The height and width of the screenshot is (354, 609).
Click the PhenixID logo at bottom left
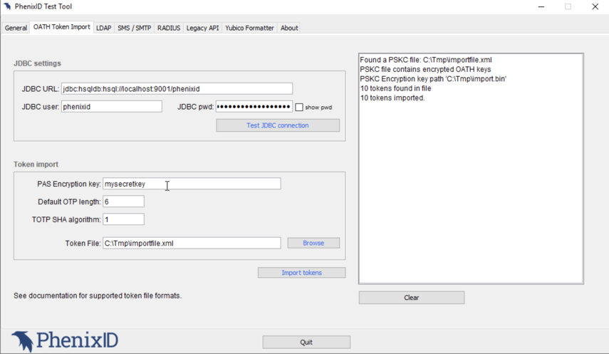pos(65,340)
